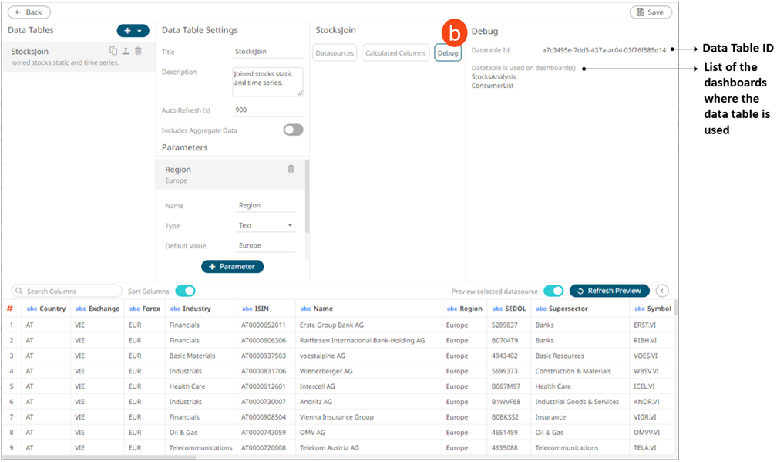Screen dimensions: 777x462
Task: Click the Search Columns input field
Action: point(68,291)
